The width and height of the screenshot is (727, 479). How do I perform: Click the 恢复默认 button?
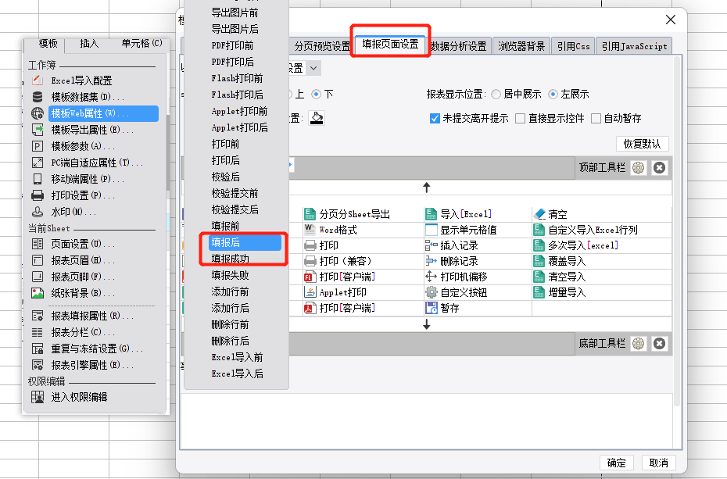tap(642, 144)
